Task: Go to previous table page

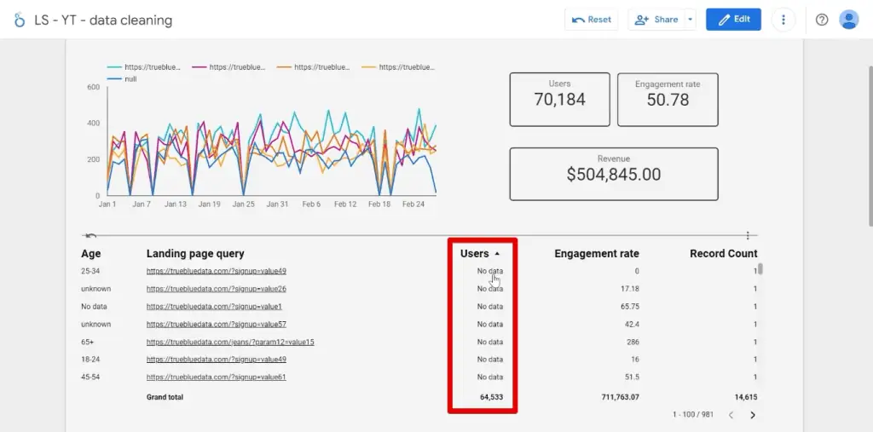Action: pos(731,415)
